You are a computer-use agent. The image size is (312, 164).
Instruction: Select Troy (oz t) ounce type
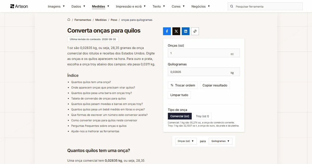point(202,116)
